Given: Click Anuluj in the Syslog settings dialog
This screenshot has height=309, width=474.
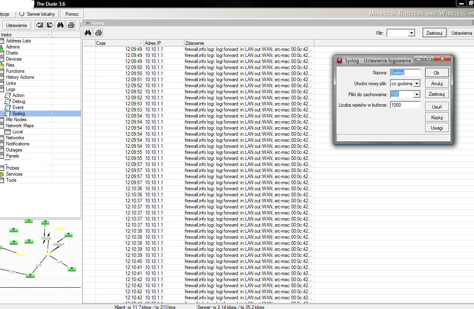Looking at the screenshot, I should point(436,84).
